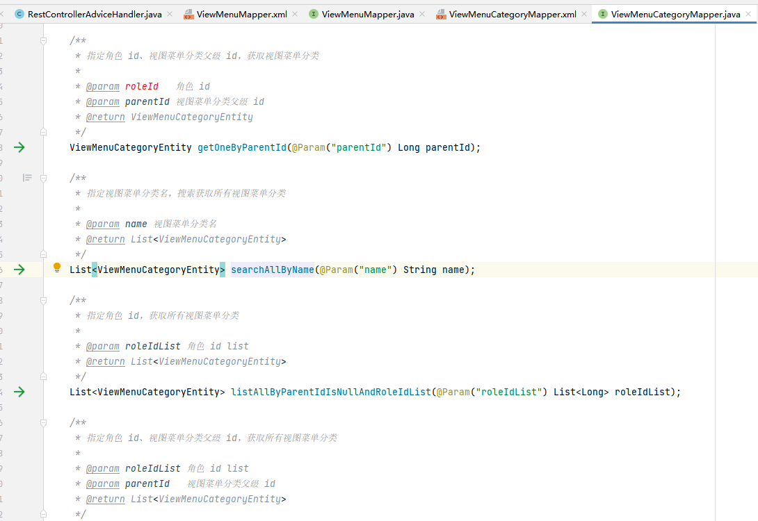
Task: Collapse the Javadoc above getOneByParentId
Action: tap(43, 40)
